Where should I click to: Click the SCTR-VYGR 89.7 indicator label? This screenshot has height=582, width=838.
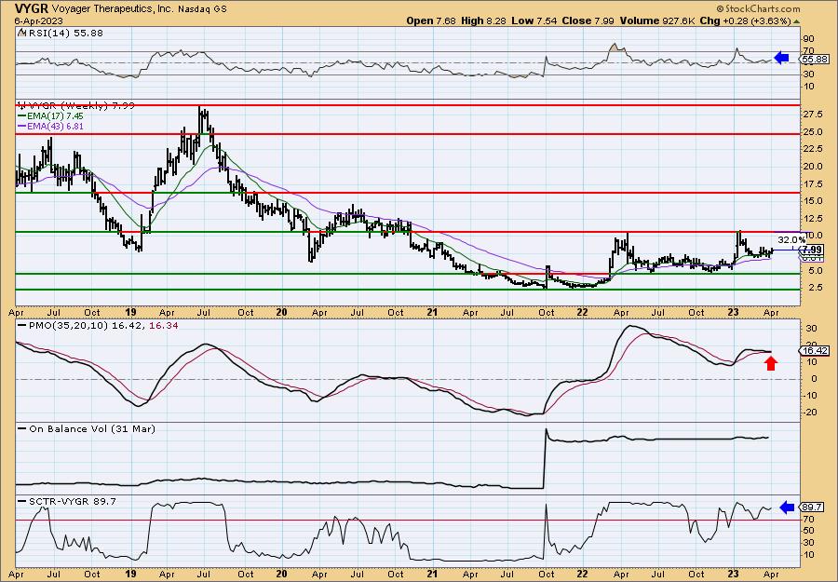72,501
